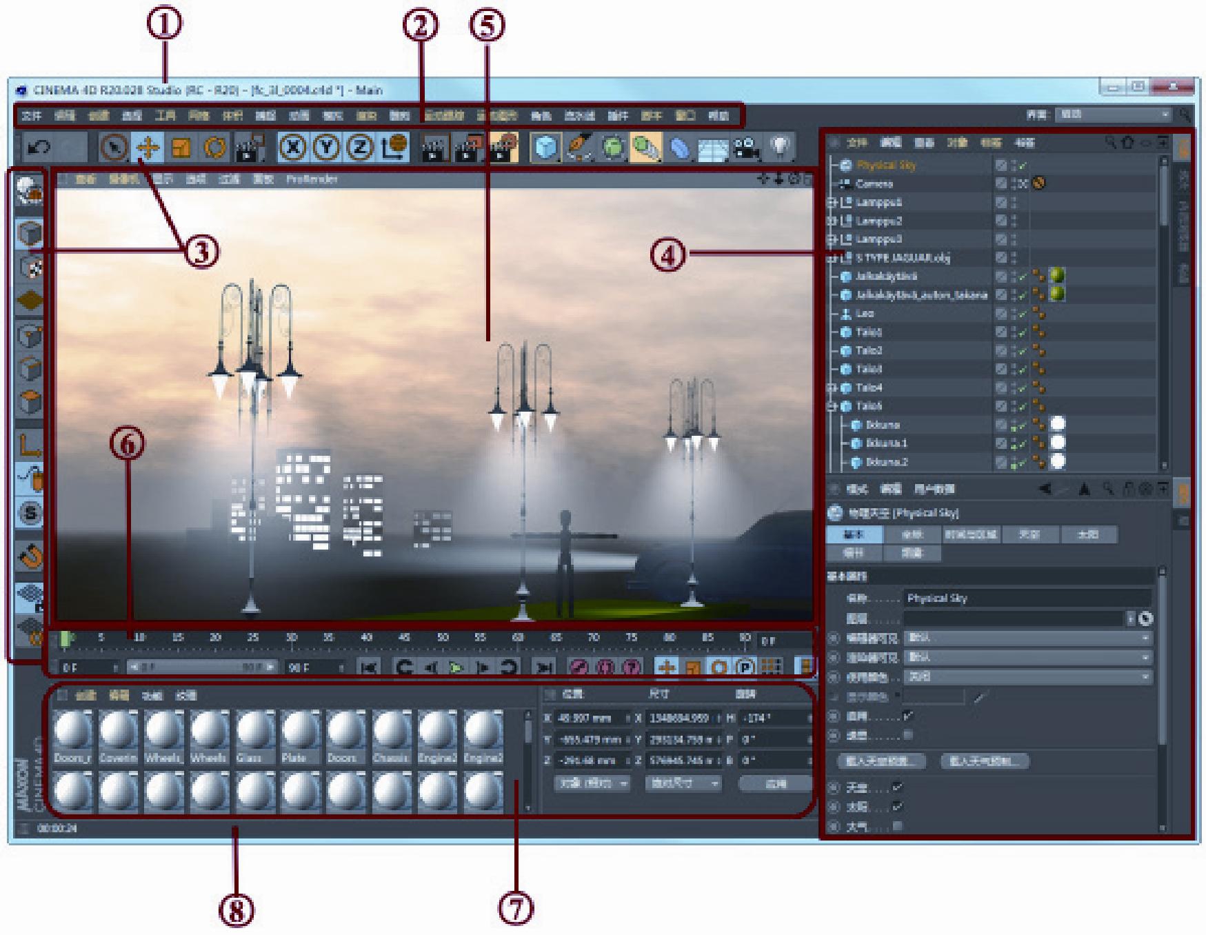Toggle the X axis lock

coord(294,148)
